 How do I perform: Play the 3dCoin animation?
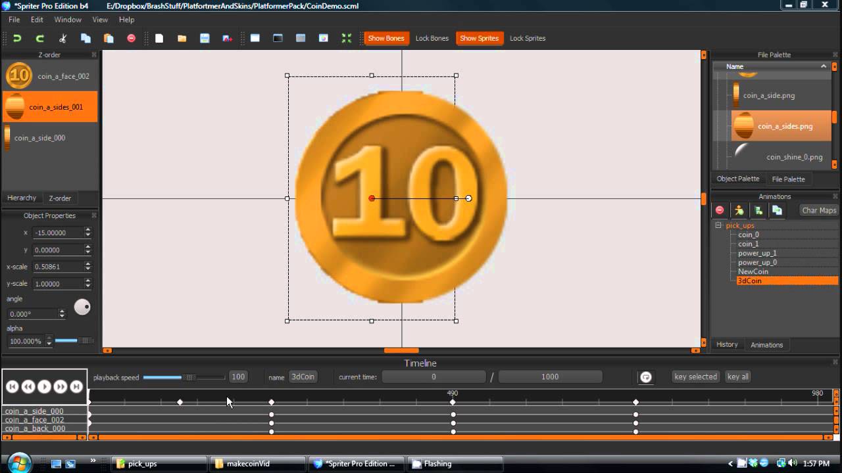pyautogui.click(x=44, y=387)
